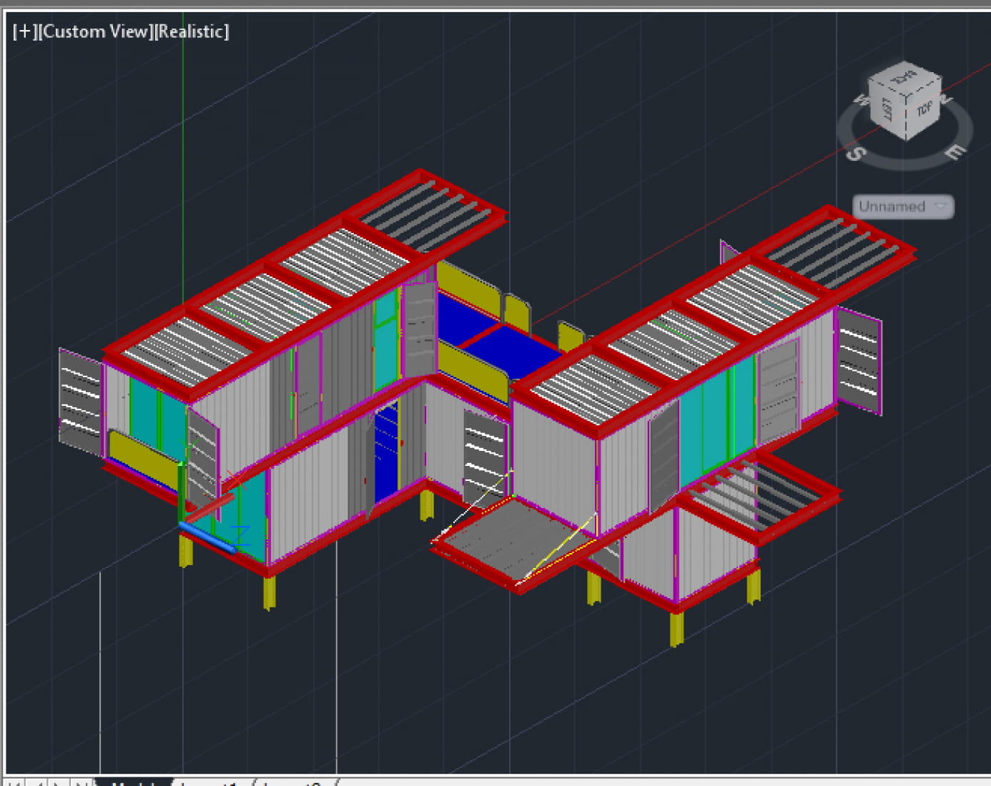This screenshot has height=786, width=991.
Task: Open the Custom View controls menu
Action: pos(95,31)
